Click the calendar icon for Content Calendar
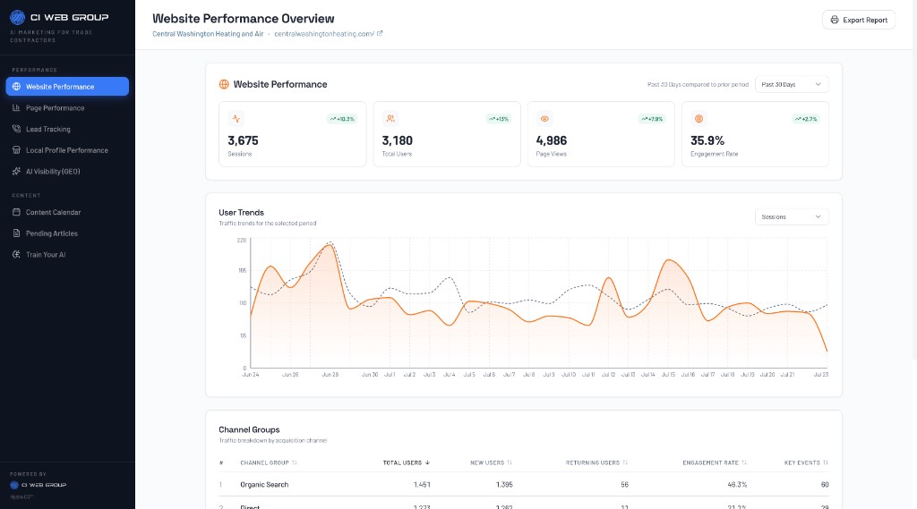 [16, 212]
